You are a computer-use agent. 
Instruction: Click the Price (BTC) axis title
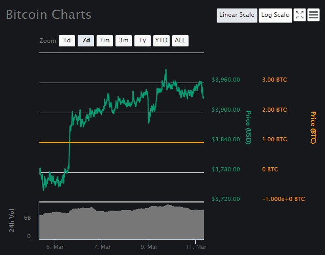tap(313, 127)
